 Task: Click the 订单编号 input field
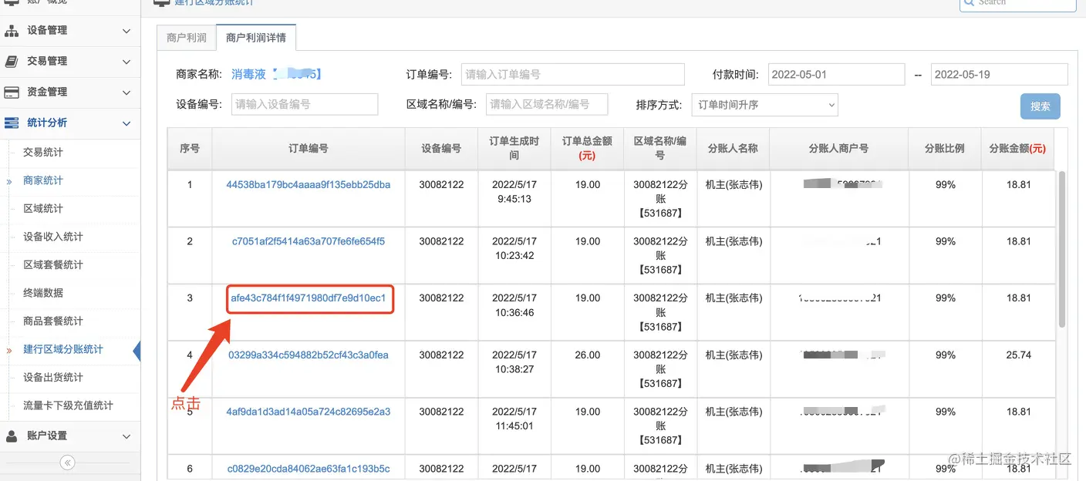(572, 74)
